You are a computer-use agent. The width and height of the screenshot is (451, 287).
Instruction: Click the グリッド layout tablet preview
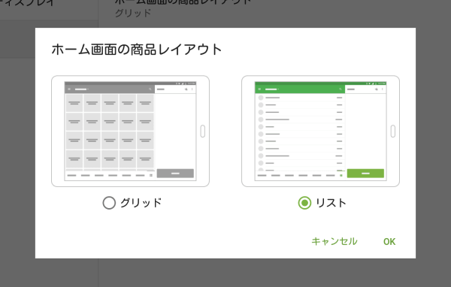pyautogui.click(x=130, y=131)
